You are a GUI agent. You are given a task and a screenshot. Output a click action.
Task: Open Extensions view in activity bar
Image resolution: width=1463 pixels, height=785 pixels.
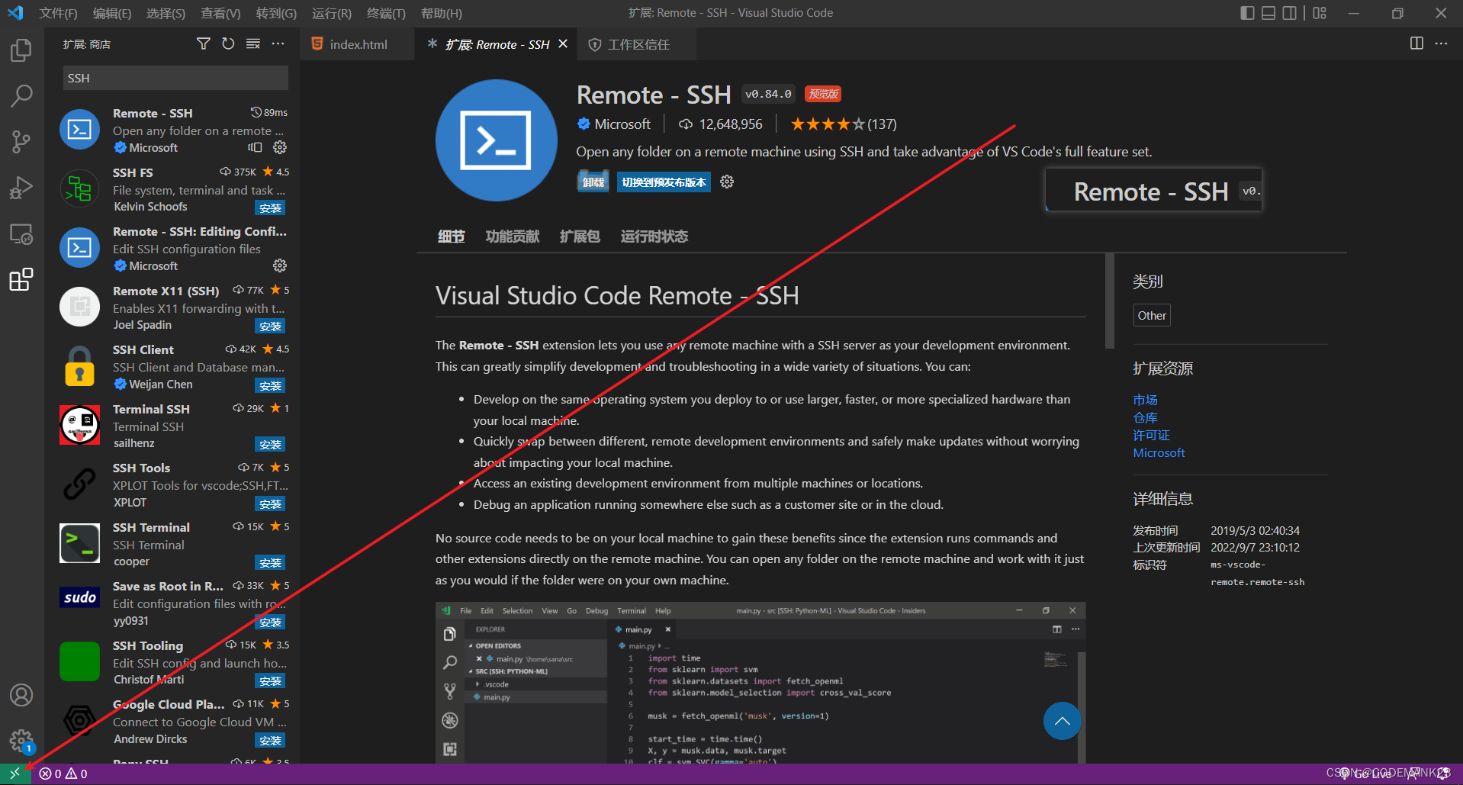point(21,279)
